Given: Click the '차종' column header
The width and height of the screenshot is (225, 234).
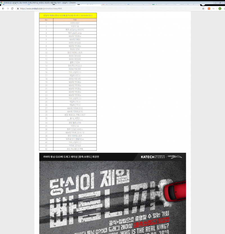Looking at the screenshot, I should pyautogui.click(x=75, y=20).
